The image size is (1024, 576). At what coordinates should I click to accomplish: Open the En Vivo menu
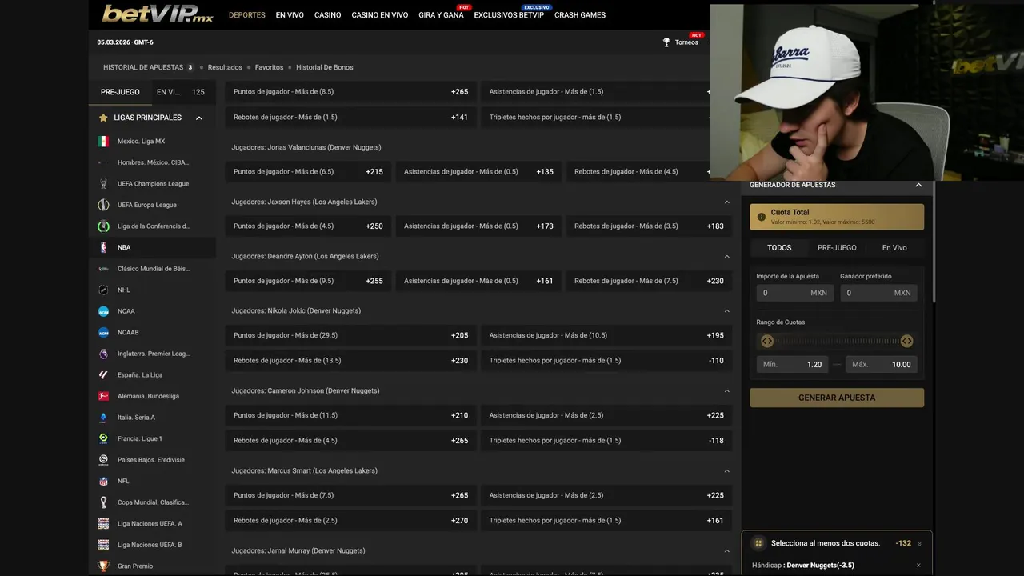(x=290, y=15)
